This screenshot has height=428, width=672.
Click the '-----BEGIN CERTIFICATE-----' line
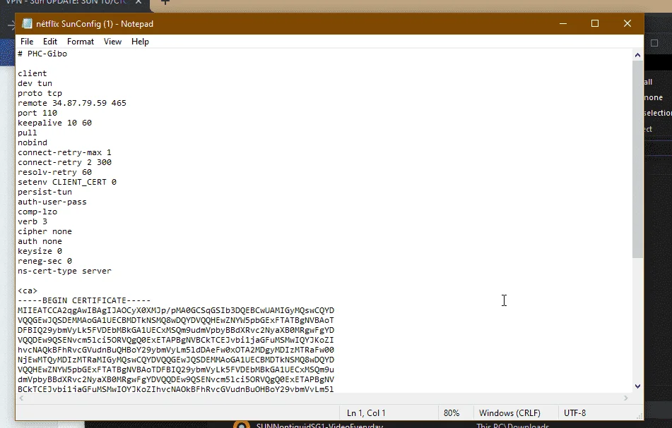click(84, 300)
